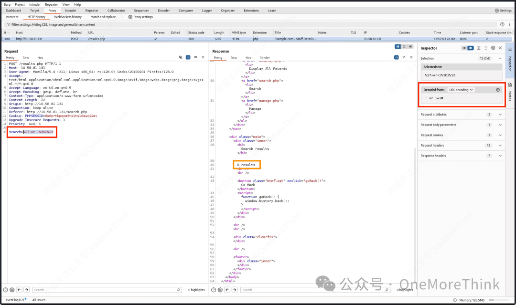Select combined tabbed layout button

pyautogui.click(x=410, y=47)
